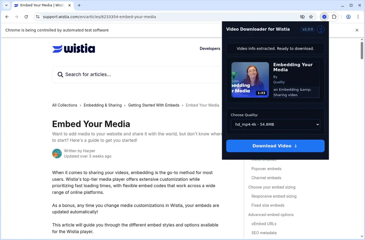Jump to Popover embeds section
This screenshot has width=365, height=240.
pos(266,169)
